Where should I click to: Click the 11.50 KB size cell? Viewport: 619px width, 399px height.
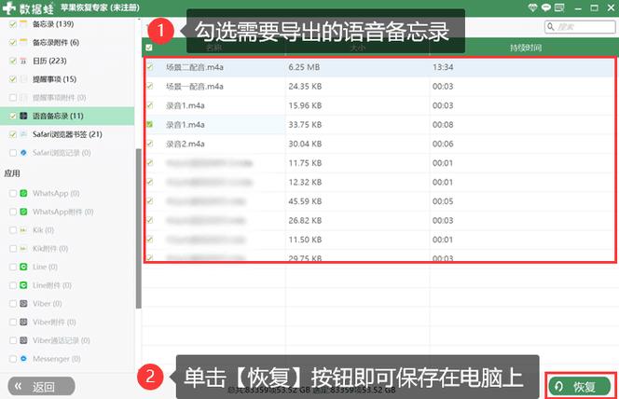pos(305,240)
